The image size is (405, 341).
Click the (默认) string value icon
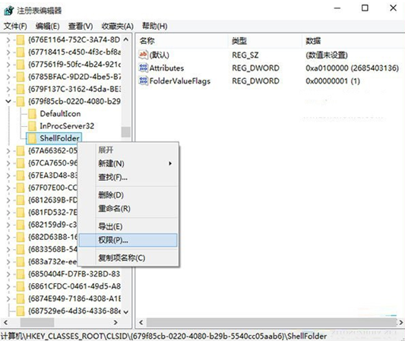(144, 55)
